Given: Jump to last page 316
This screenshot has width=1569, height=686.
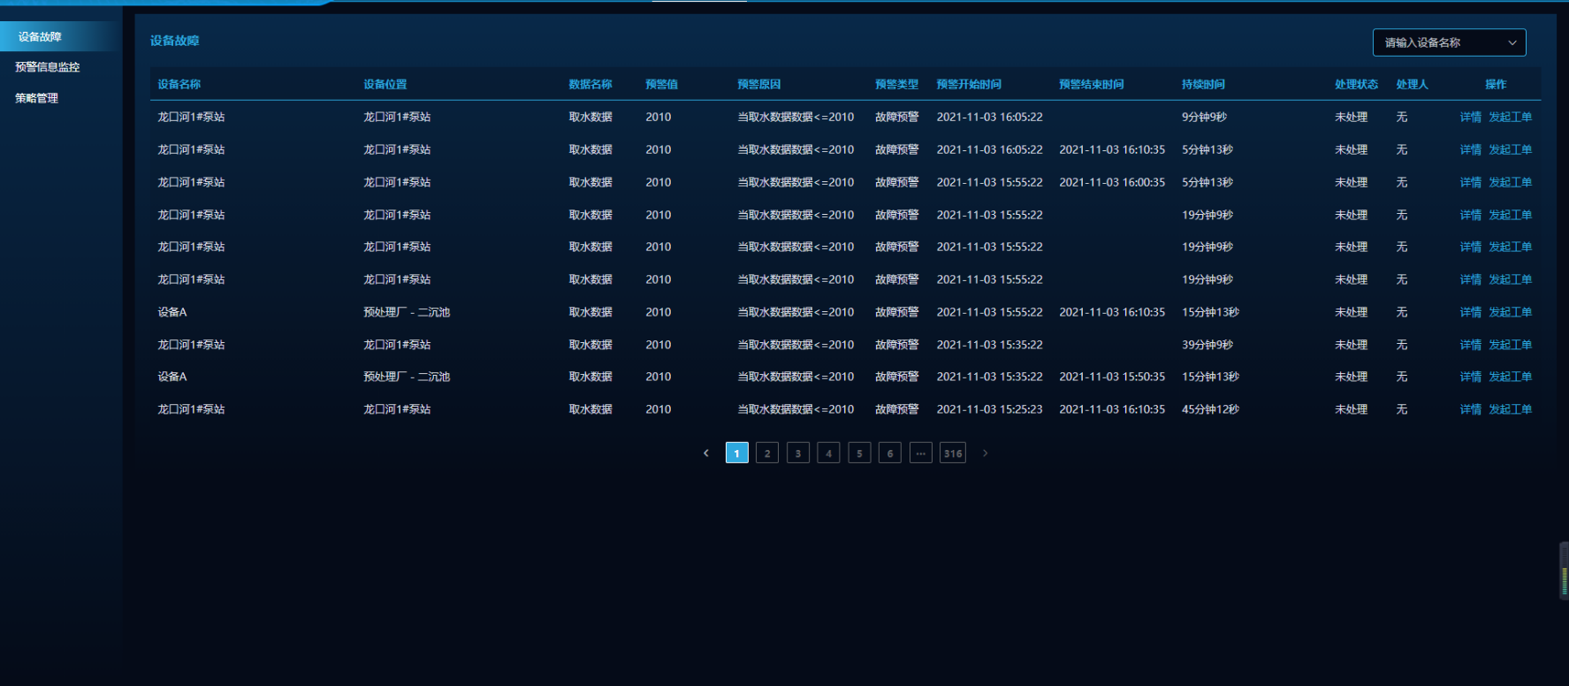Looking at the screenshot, I should [x=952, y=454].
